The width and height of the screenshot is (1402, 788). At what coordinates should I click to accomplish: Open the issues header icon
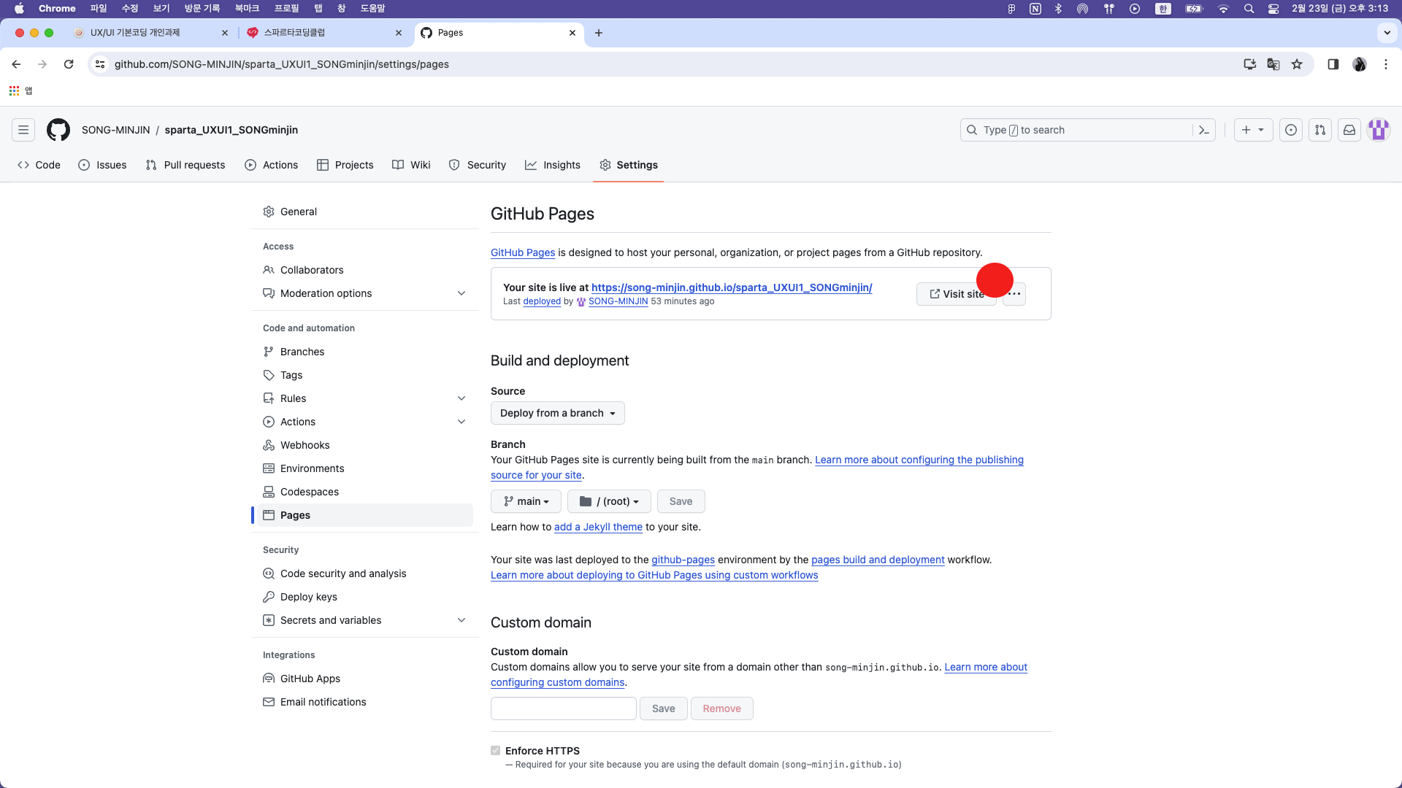pyautogui.click(x=1291, y=130)
